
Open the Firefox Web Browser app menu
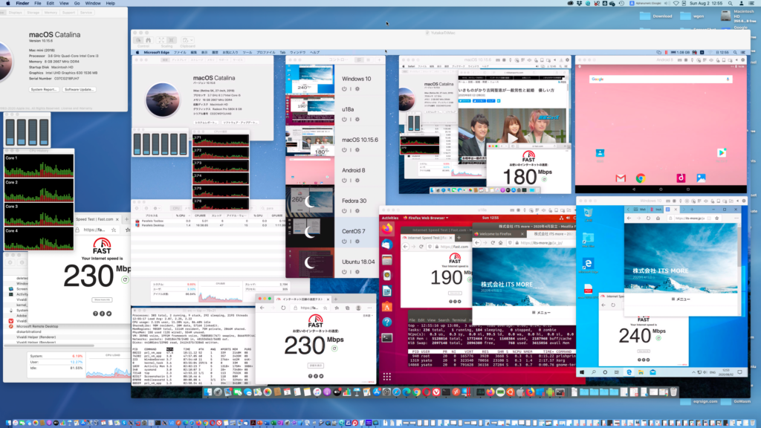pos(427,218)
